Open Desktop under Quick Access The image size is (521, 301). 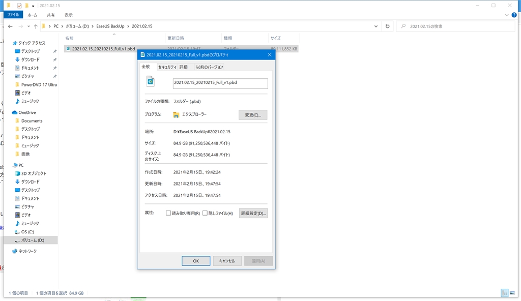click(x=31, y=51)
